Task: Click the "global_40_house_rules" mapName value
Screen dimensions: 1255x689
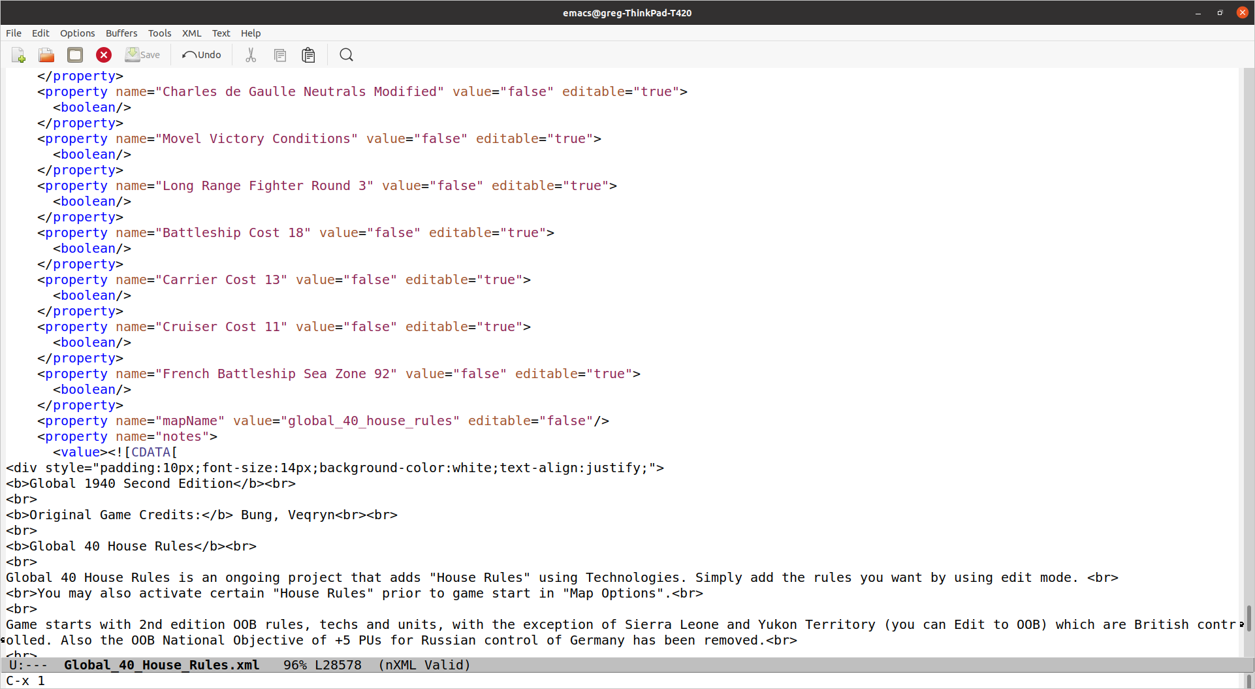Action: point(370,421)
